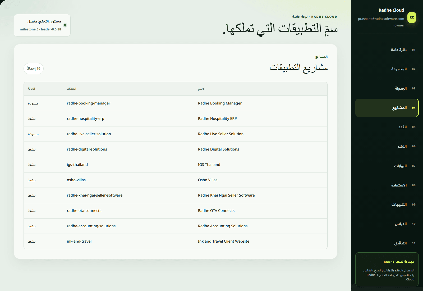
Task: Go to التنبيهات in the sidebar
Action: 387,204
